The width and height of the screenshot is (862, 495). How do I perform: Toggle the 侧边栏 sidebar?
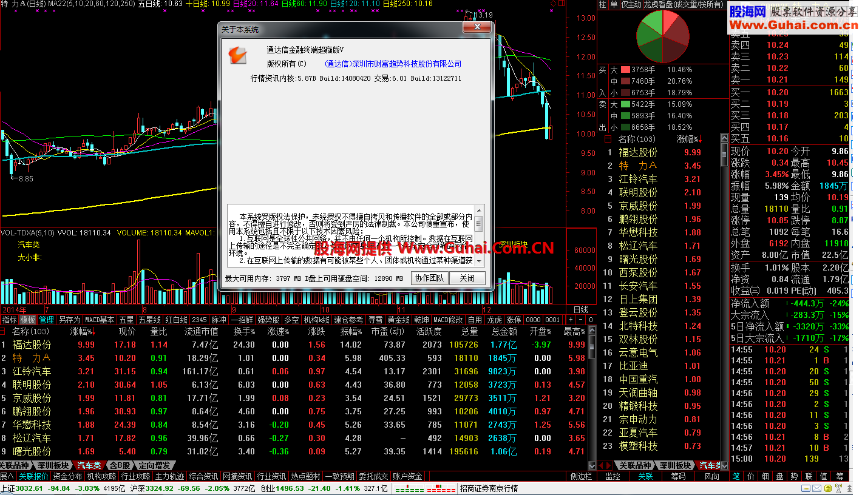tap(581, 476)
